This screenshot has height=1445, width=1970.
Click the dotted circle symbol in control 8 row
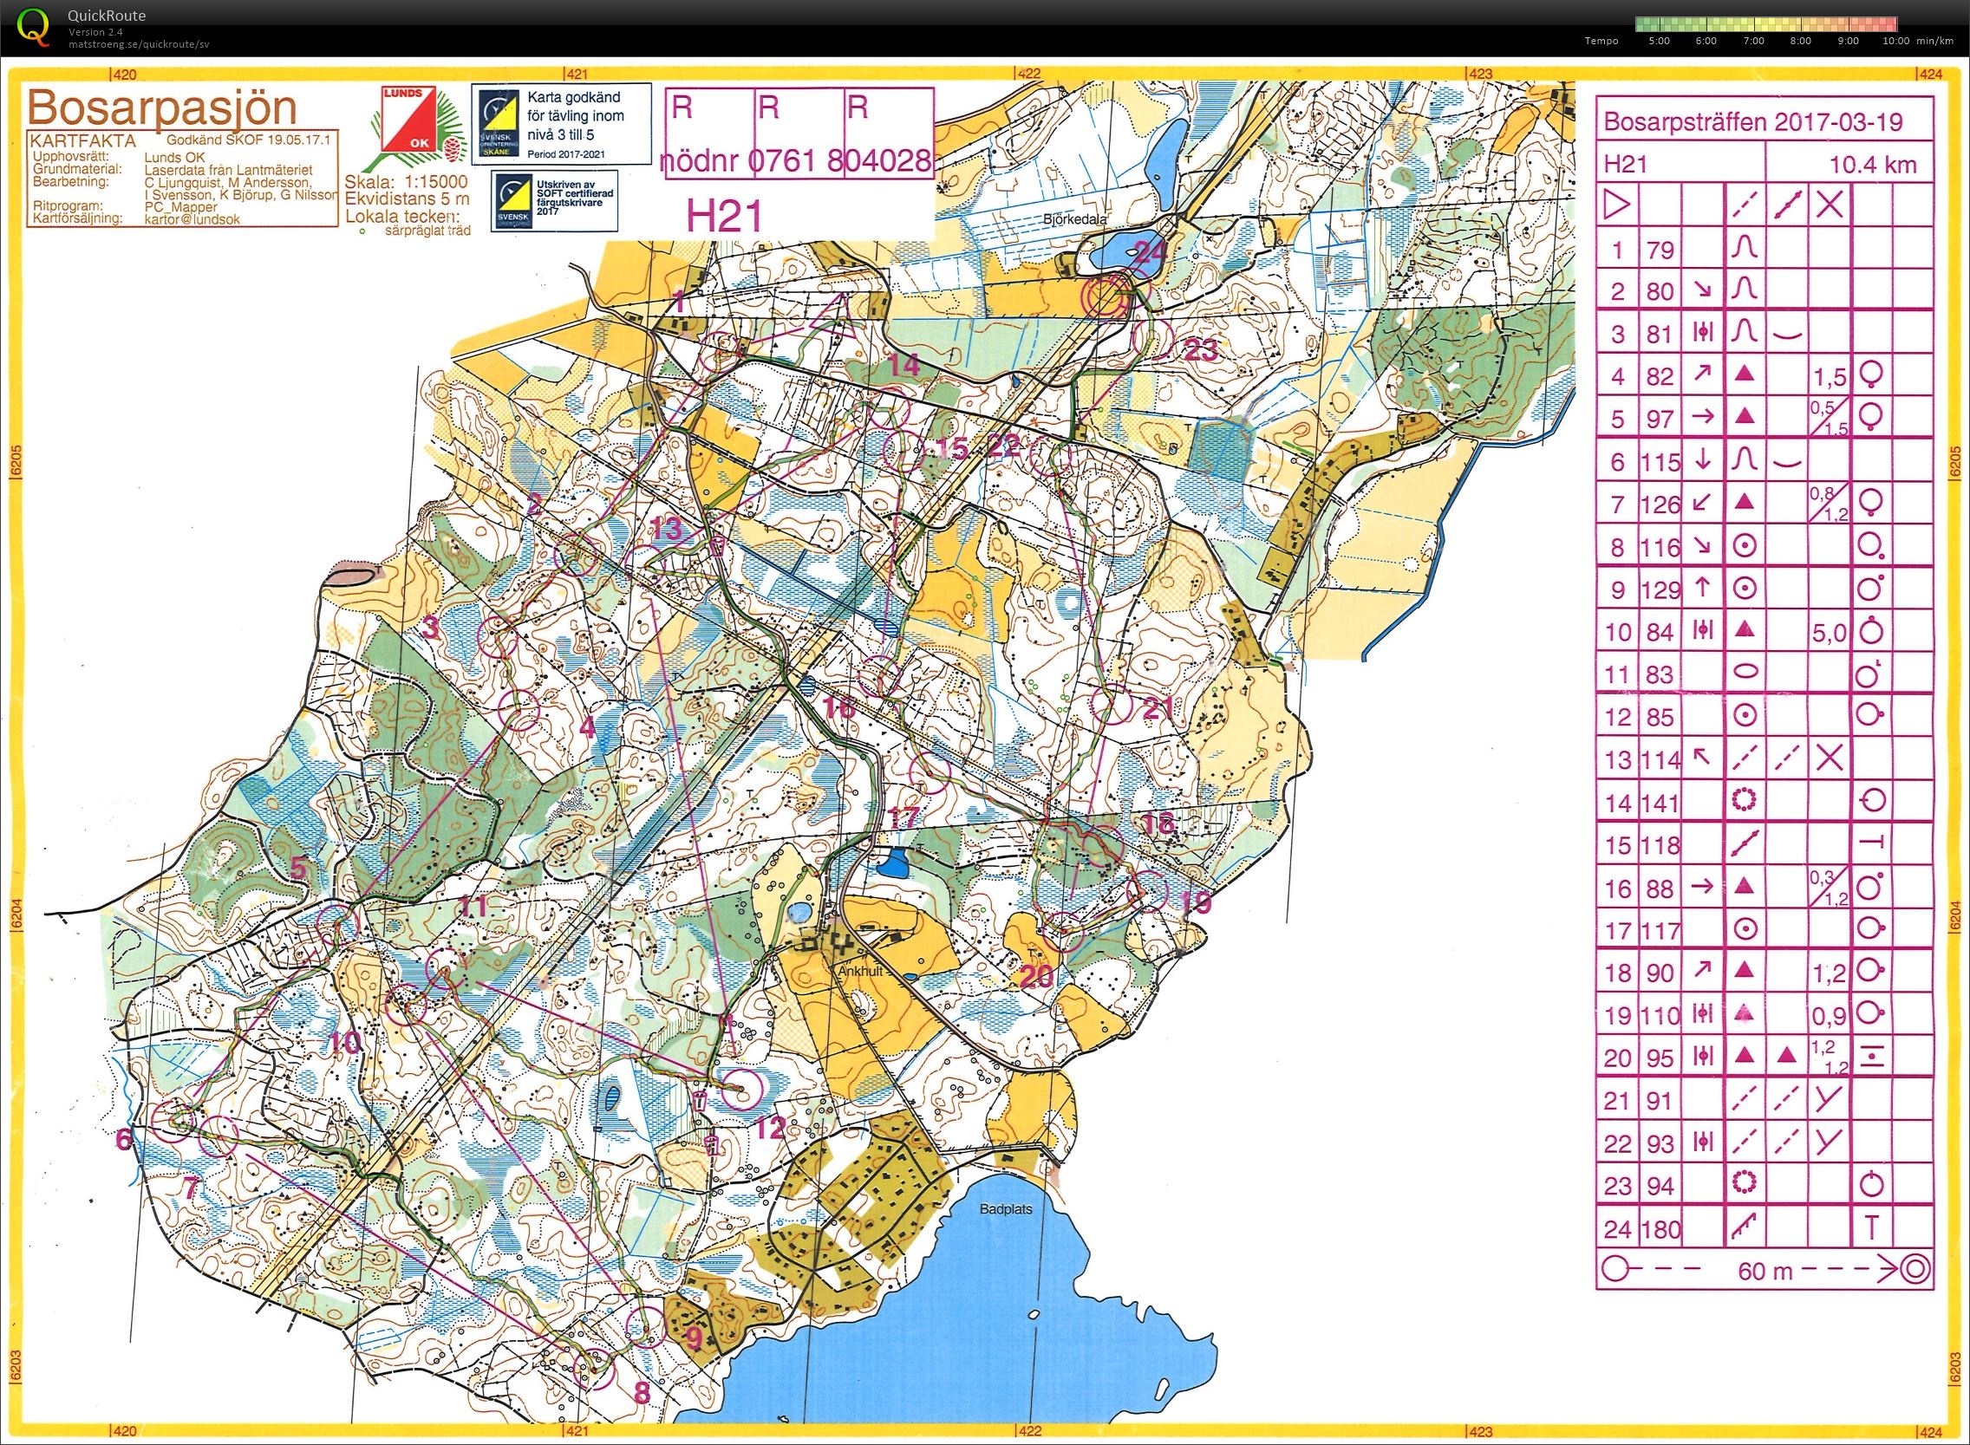coord(1745,546)
